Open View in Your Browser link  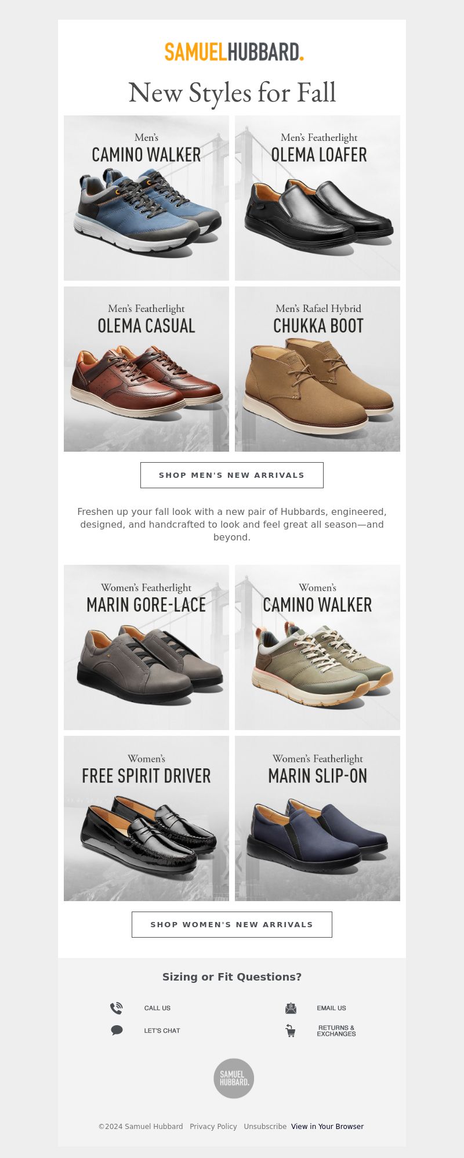[327, 1126]
